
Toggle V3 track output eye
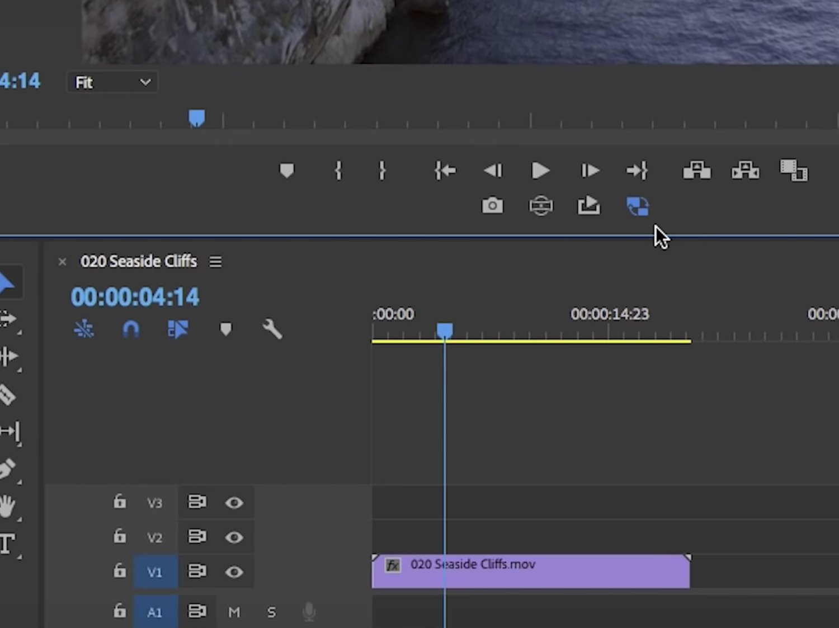pos(234,503)
